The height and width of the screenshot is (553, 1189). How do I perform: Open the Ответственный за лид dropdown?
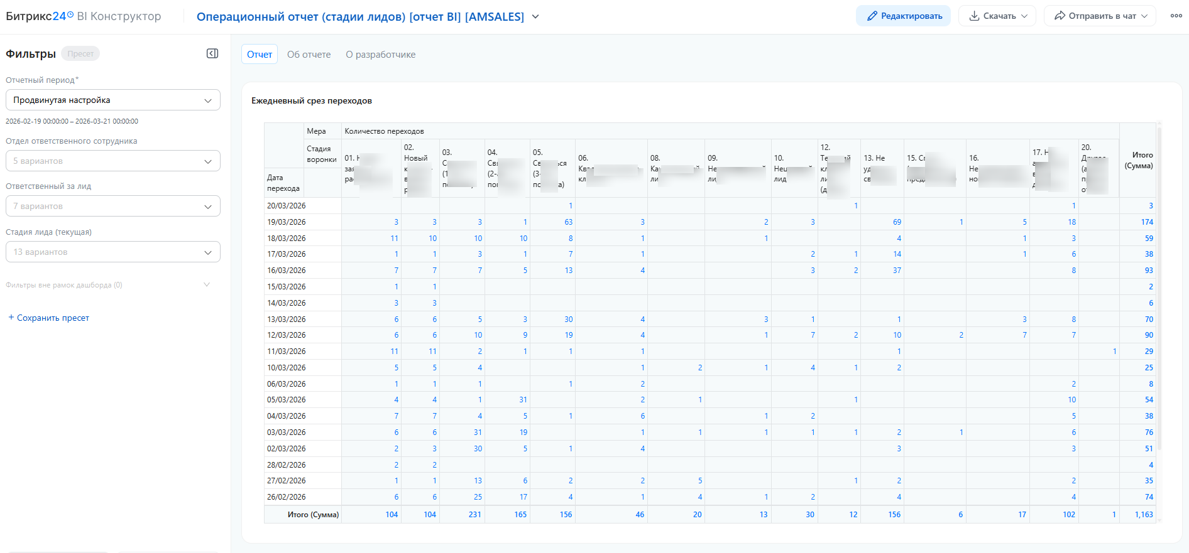click(x=113, y=206)
